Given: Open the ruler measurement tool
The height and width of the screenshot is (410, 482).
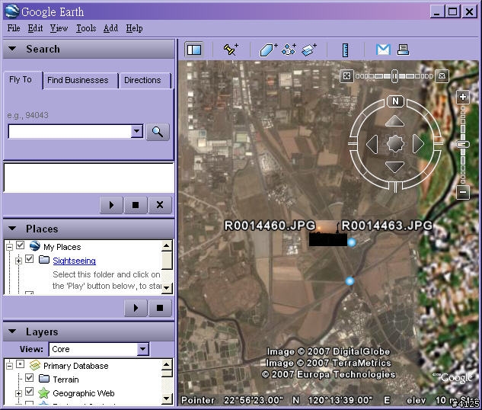Looking at the screenshot, I should tap(346, 50).
